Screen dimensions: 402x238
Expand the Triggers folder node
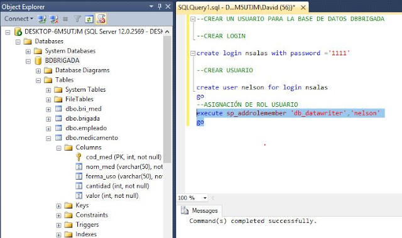(58, 225)
